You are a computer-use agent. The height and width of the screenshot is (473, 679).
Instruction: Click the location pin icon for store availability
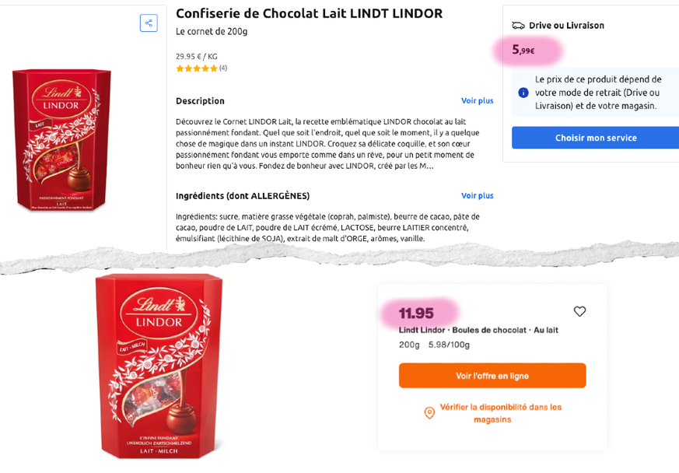pyautogui.click(x=429, y=413)
